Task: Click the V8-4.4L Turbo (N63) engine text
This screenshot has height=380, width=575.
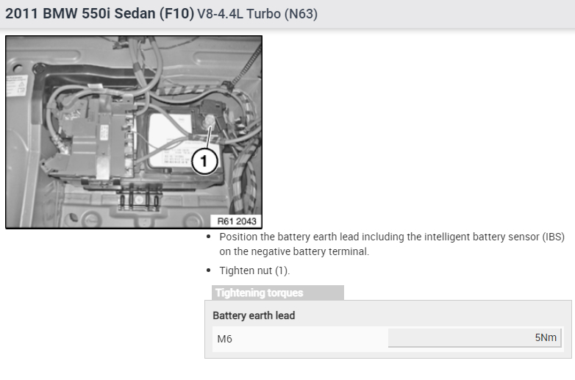Action: [257, 15]
